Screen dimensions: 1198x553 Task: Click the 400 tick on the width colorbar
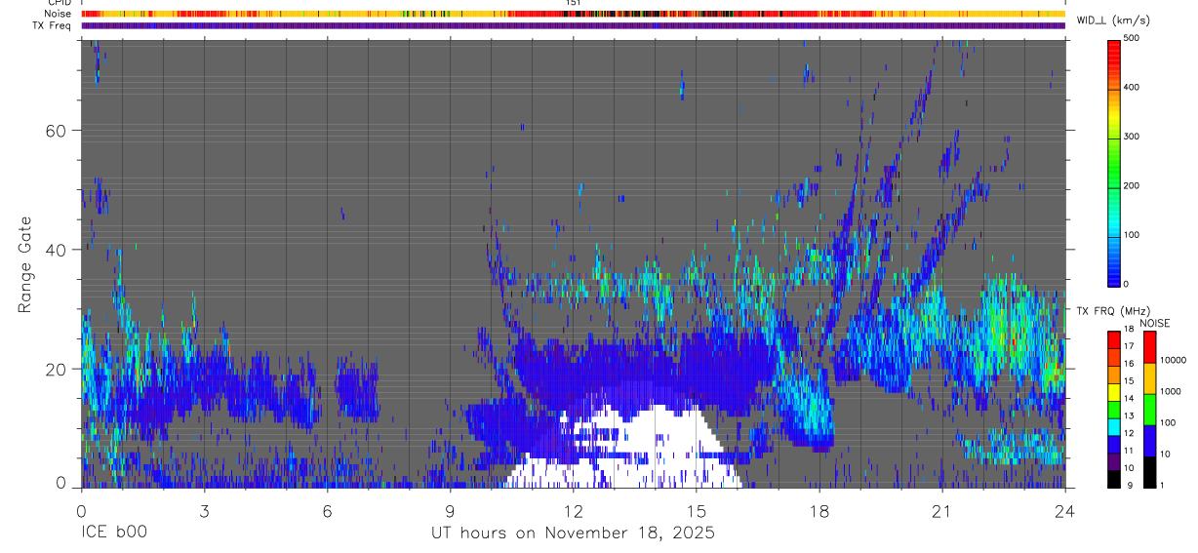coord(1133,87)
